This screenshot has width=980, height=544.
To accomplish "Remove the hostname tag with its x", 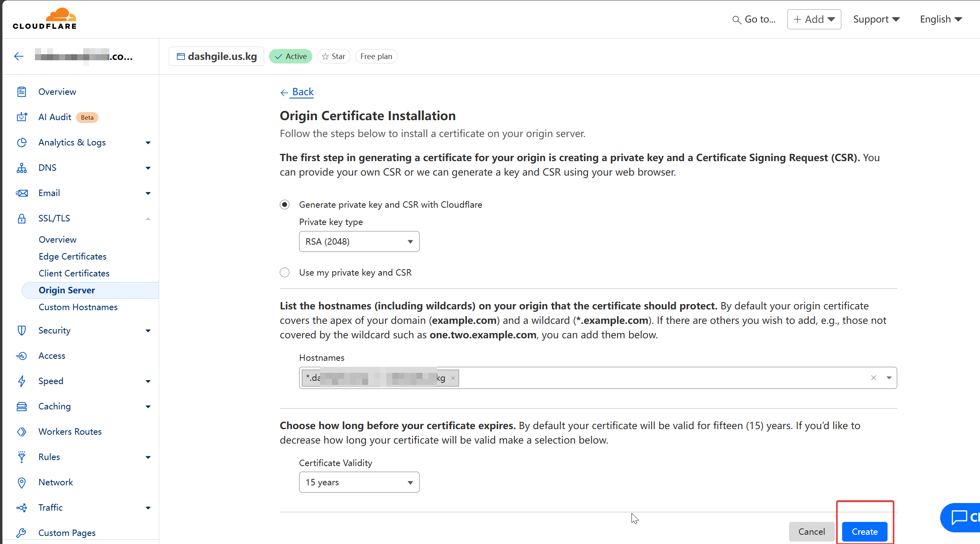I will [x=453, y=378].
